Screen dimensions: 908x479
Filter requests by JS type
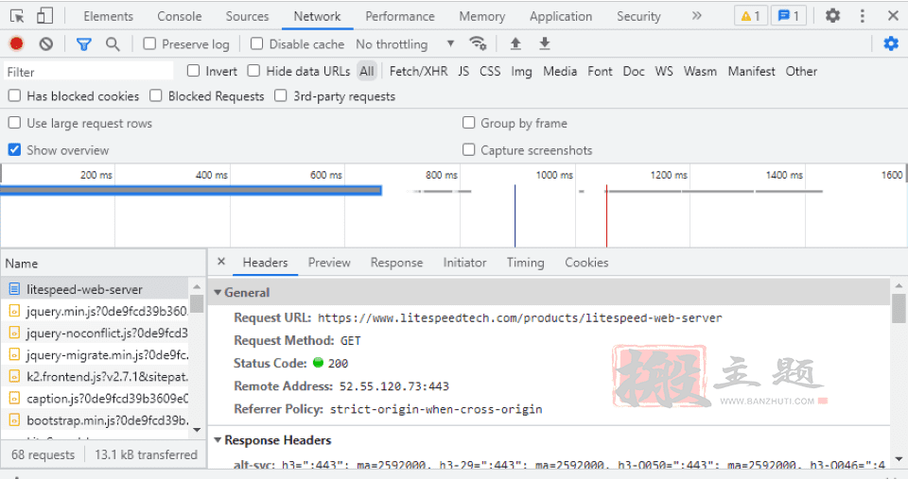click(463, 71)
